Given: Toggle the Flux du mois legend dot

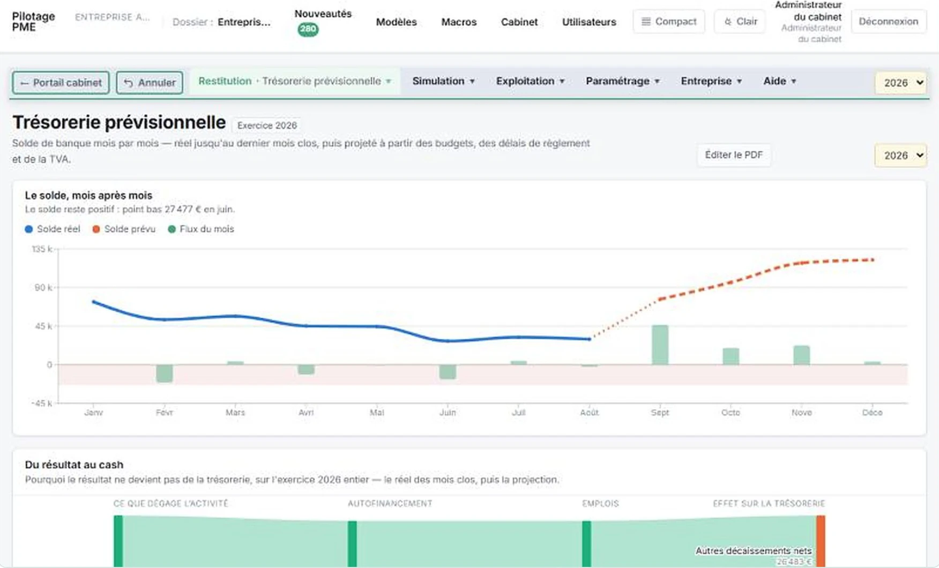Looking at the screenshot, I should tap(172, 229).
